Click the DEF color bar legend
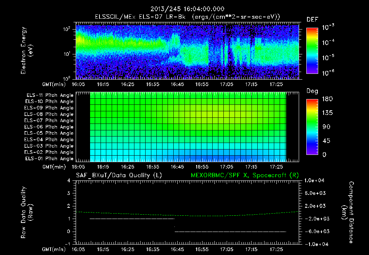The width and height of the screenshot is (369, 255). pyautogui.click(x=312, y=51)
